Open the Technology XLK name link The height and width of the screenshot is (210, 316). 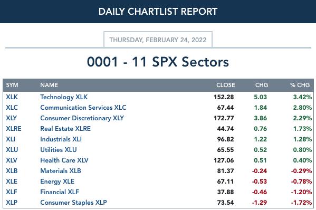[64, 97]
